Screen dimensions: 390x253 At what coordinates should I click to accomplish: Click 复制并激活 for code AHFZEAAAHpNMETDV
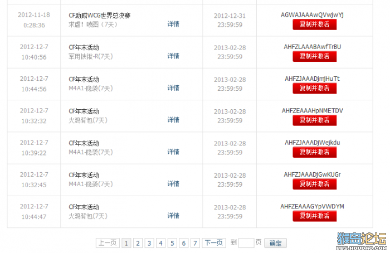(314, 120)
